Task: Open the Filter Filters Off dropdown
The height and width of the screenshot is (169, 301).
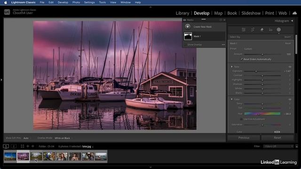Action: pyautogui.click(x=278, y=146)
